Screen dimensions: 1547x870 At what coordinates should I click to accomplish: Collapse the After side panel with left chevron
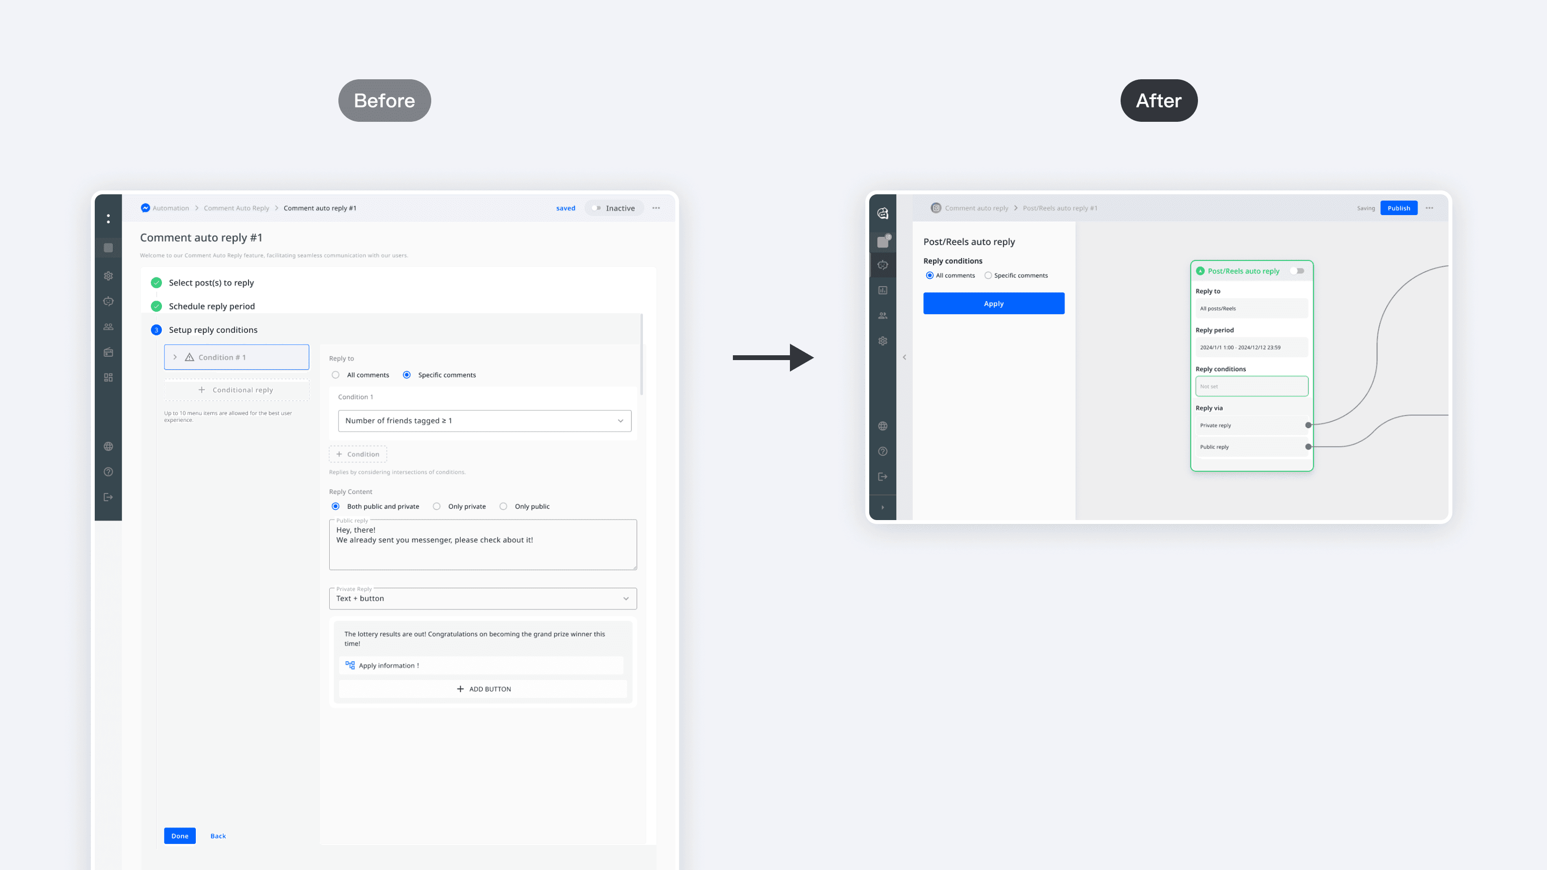click(x=905, y=357)
